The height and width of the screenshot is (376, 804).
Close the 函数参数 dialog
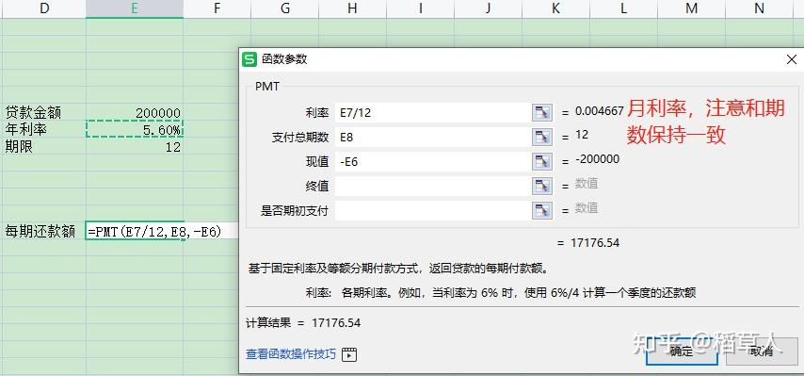click(791, 59)
